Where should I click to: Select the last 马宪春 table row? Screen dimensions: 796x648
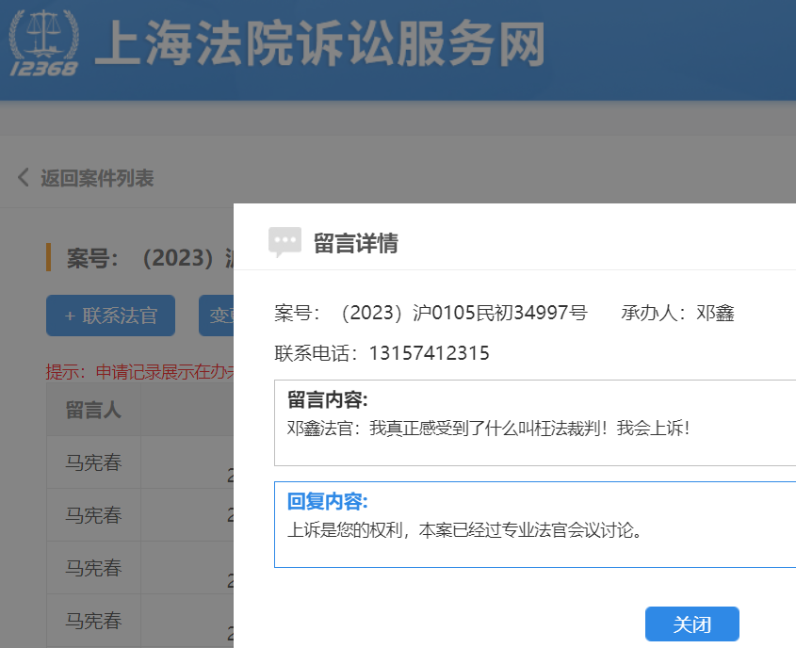pyautogui.click(x=93, y=621)
